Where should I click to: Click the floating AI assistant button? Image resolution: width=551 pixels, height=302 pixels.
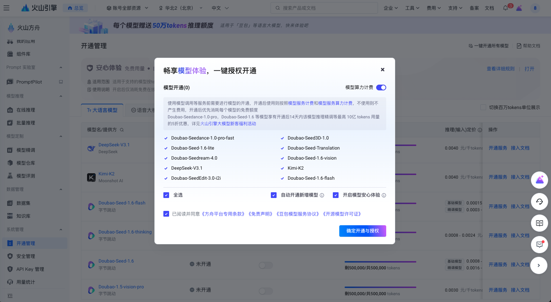coord(539,180)
